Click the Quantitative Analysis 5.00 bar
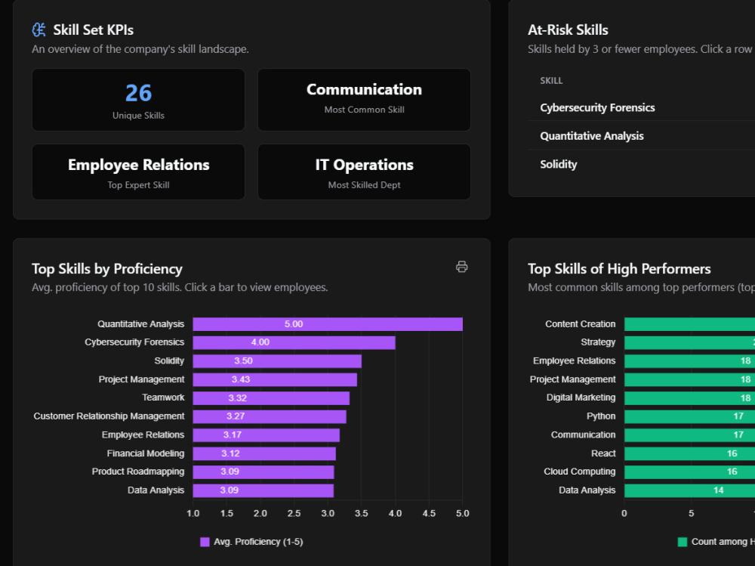755x566 pixels. (328, 324)
